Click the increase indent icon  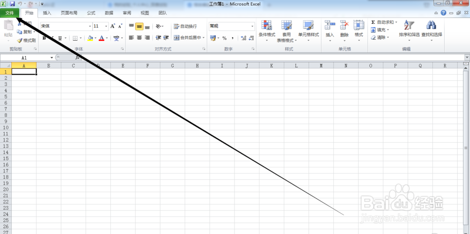tap(166, 38)
